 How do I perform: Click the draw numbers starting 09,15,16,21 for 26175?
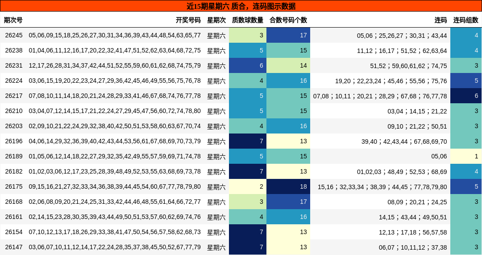[115, 186]
